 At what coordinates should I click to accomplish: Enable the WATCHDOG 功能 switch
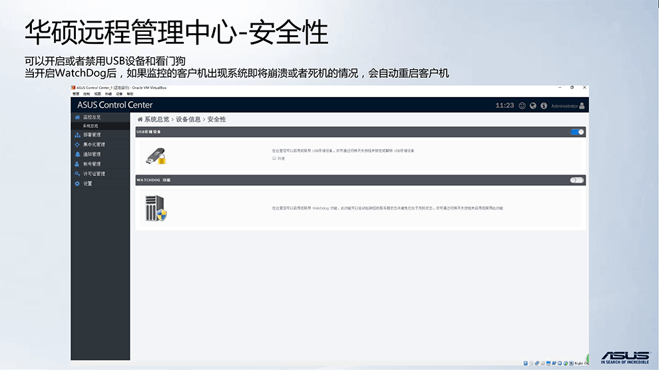pos(577,180)
